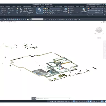Open the Verwalten ribbon tab

(8, 7)
